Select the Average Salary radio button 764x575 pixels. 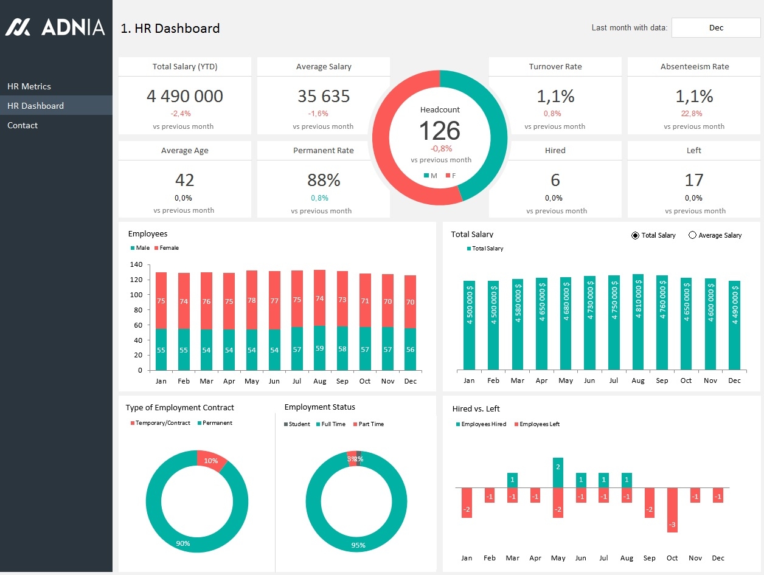click(x=692, y=235)
